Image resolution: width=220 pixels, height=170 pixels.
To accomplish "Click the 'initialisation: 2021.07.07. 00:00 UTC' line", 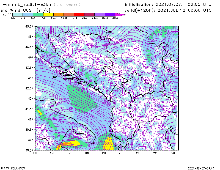I will coord(168,4).
